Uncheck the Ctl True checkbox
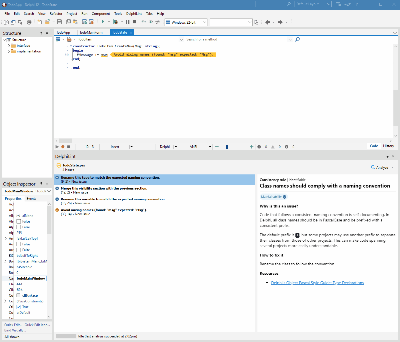This screenshot has height=342, width=400. coord(19,307)
